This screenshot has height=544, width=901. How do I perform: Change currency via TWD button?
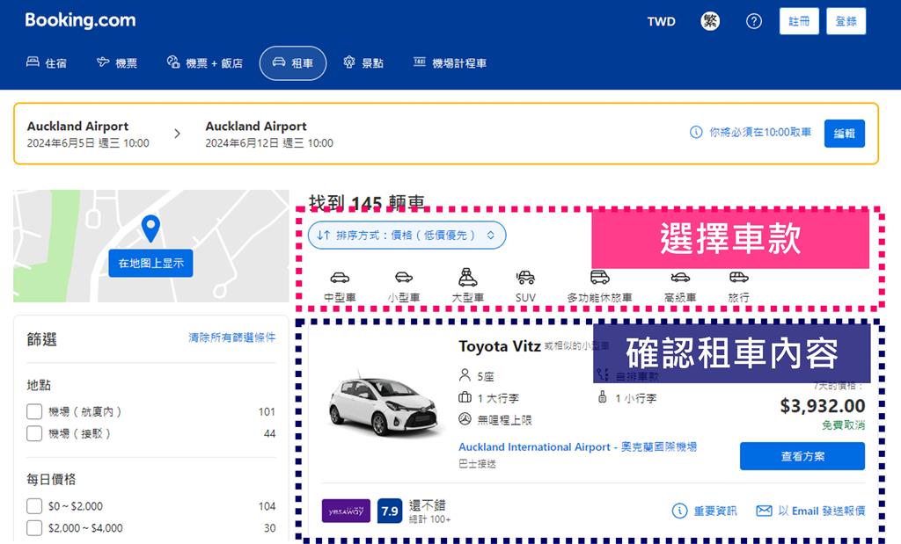pos(661,22)
